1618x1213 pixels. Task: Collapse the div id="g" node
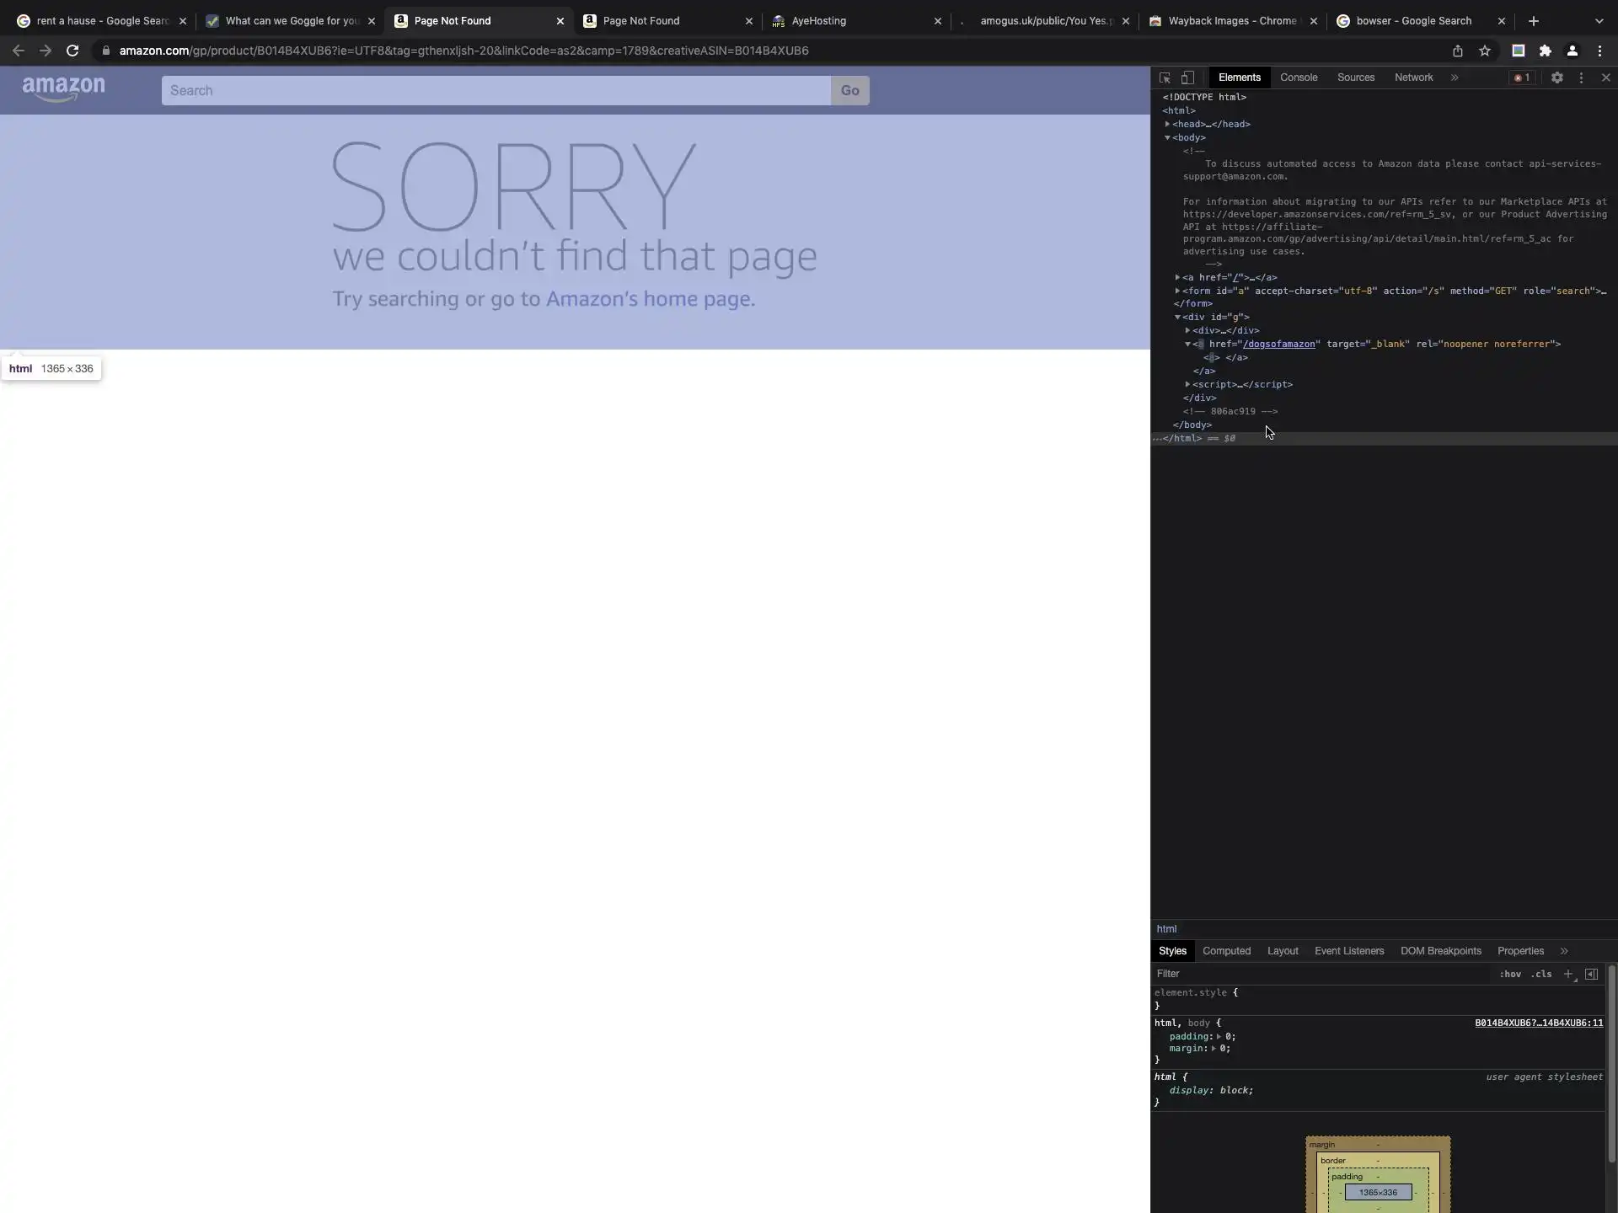click(x=1177, y=317)
